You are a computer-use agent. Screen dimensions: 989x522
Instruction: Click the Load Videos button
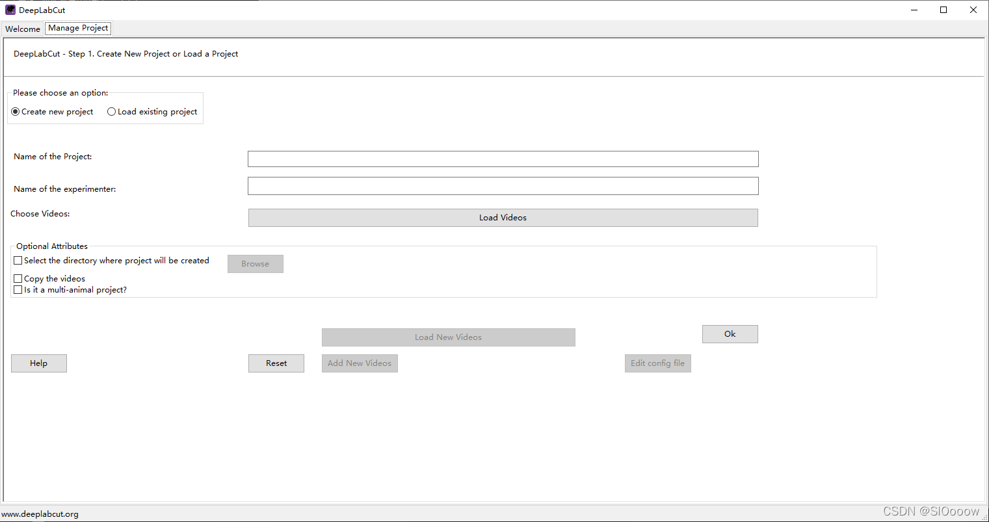[503, 218]
